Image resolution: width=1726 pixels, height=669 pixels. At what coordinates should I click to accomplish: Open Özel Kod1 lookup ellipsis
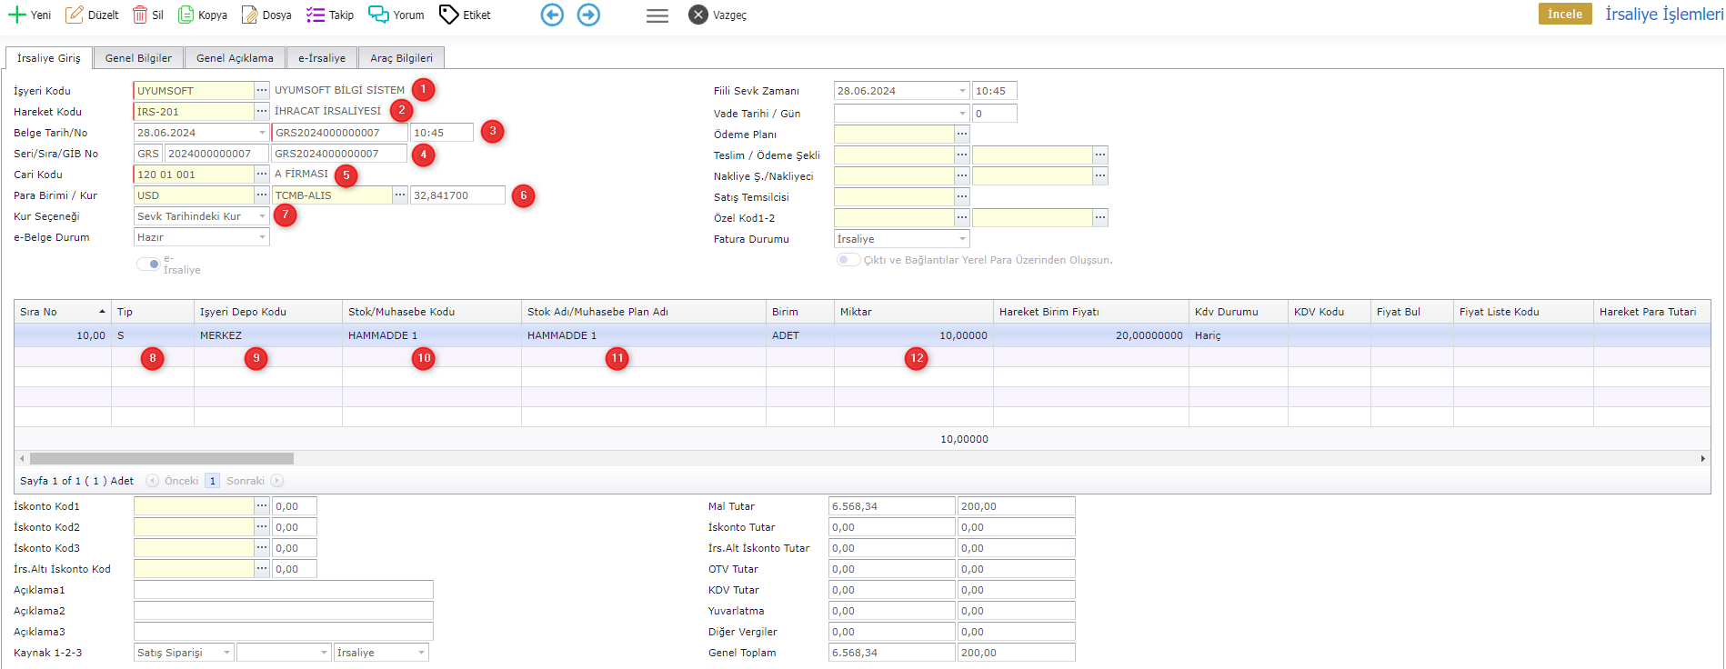[x=962, y=217]
